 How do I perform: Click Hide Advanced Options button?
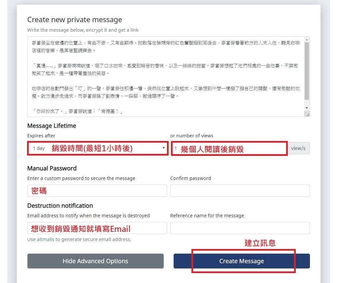coord(95,261)
